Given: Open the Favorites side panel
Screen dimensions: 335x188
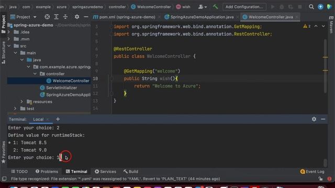Looking at the screenshot, I should [4, 152].
